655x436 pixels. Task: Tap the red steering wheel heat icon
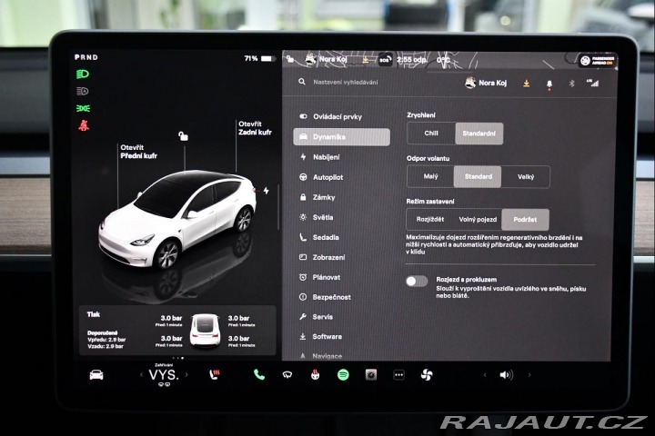[315, 374]
